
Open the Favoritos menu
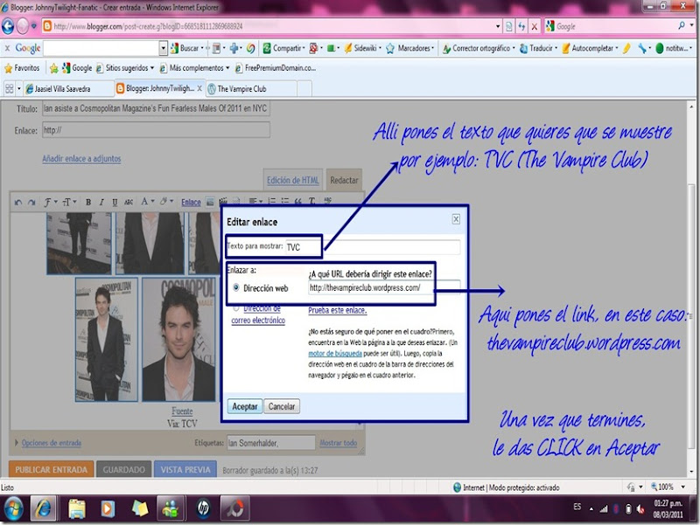[22, 68]
